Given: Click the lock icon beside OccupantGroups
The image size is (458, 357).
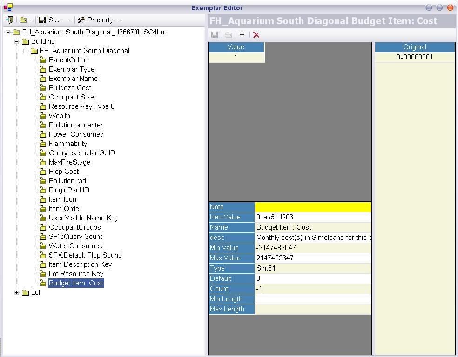Looking at the screenshot, I should (x=43, y=227).
